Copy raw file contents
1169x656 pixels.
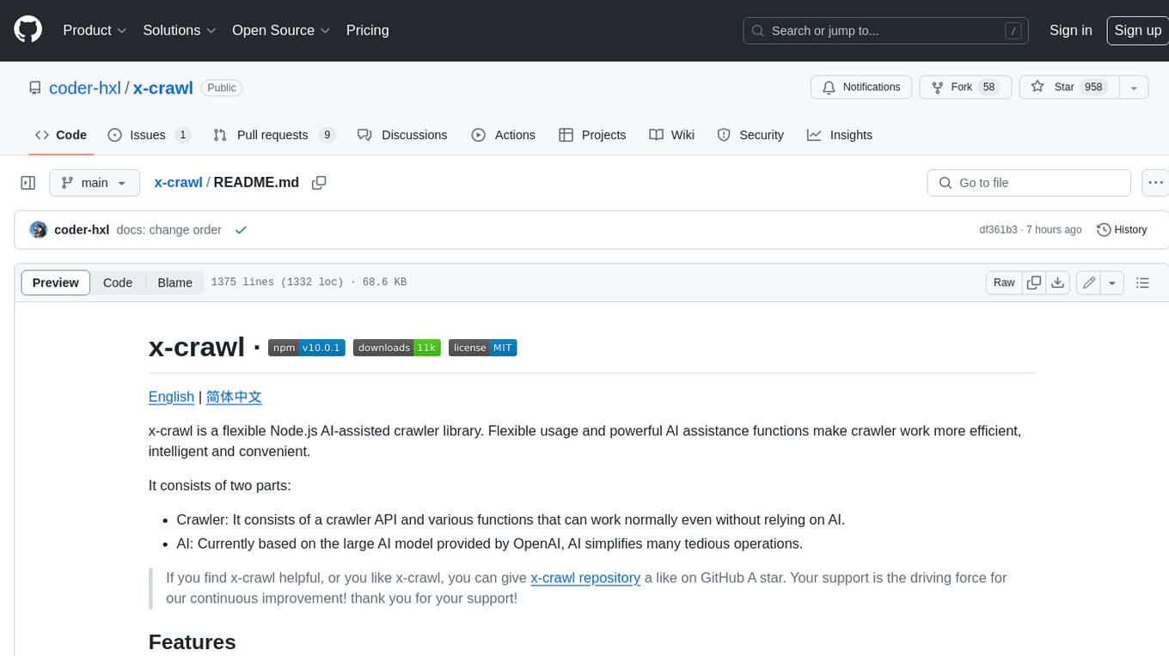1034,282
